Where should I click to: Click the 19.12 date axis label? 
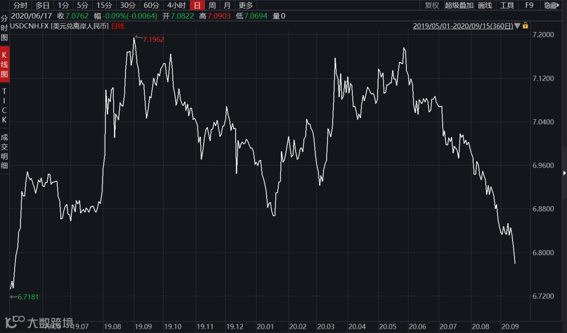coord(235,327)
